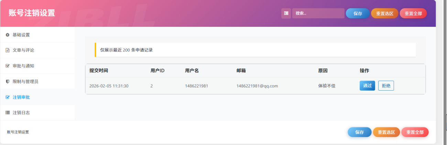Viewport: 447px width, 145px height.
Task: Click 重置选区 in the header bar
Action: pos(385,13)
